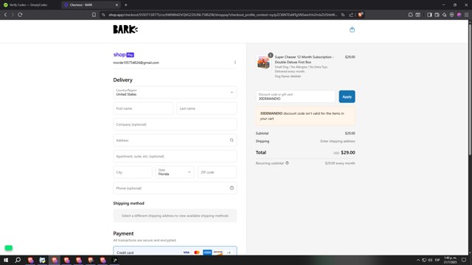472x265 pixels.
Task: Click the American Express logo
Action: pyautogui.click(x=207, y=252)
